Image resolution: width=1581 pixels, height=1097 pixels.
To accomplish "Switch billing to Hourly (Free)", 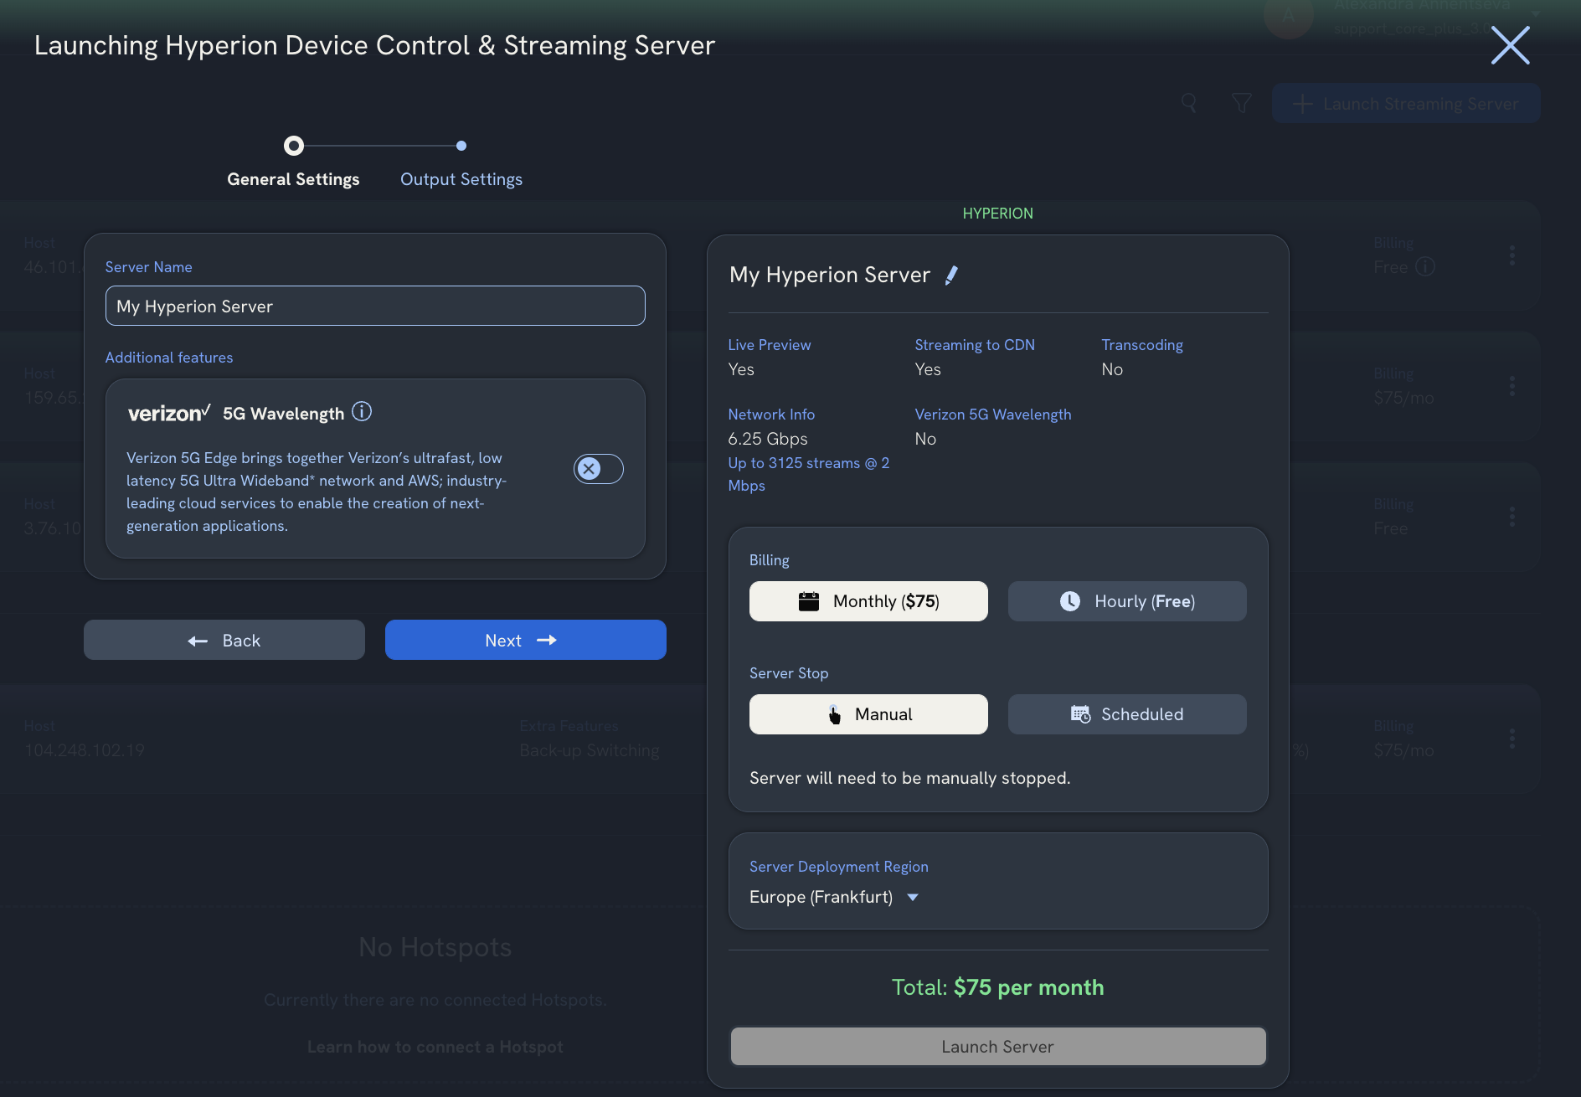I will pos(1126,600).
